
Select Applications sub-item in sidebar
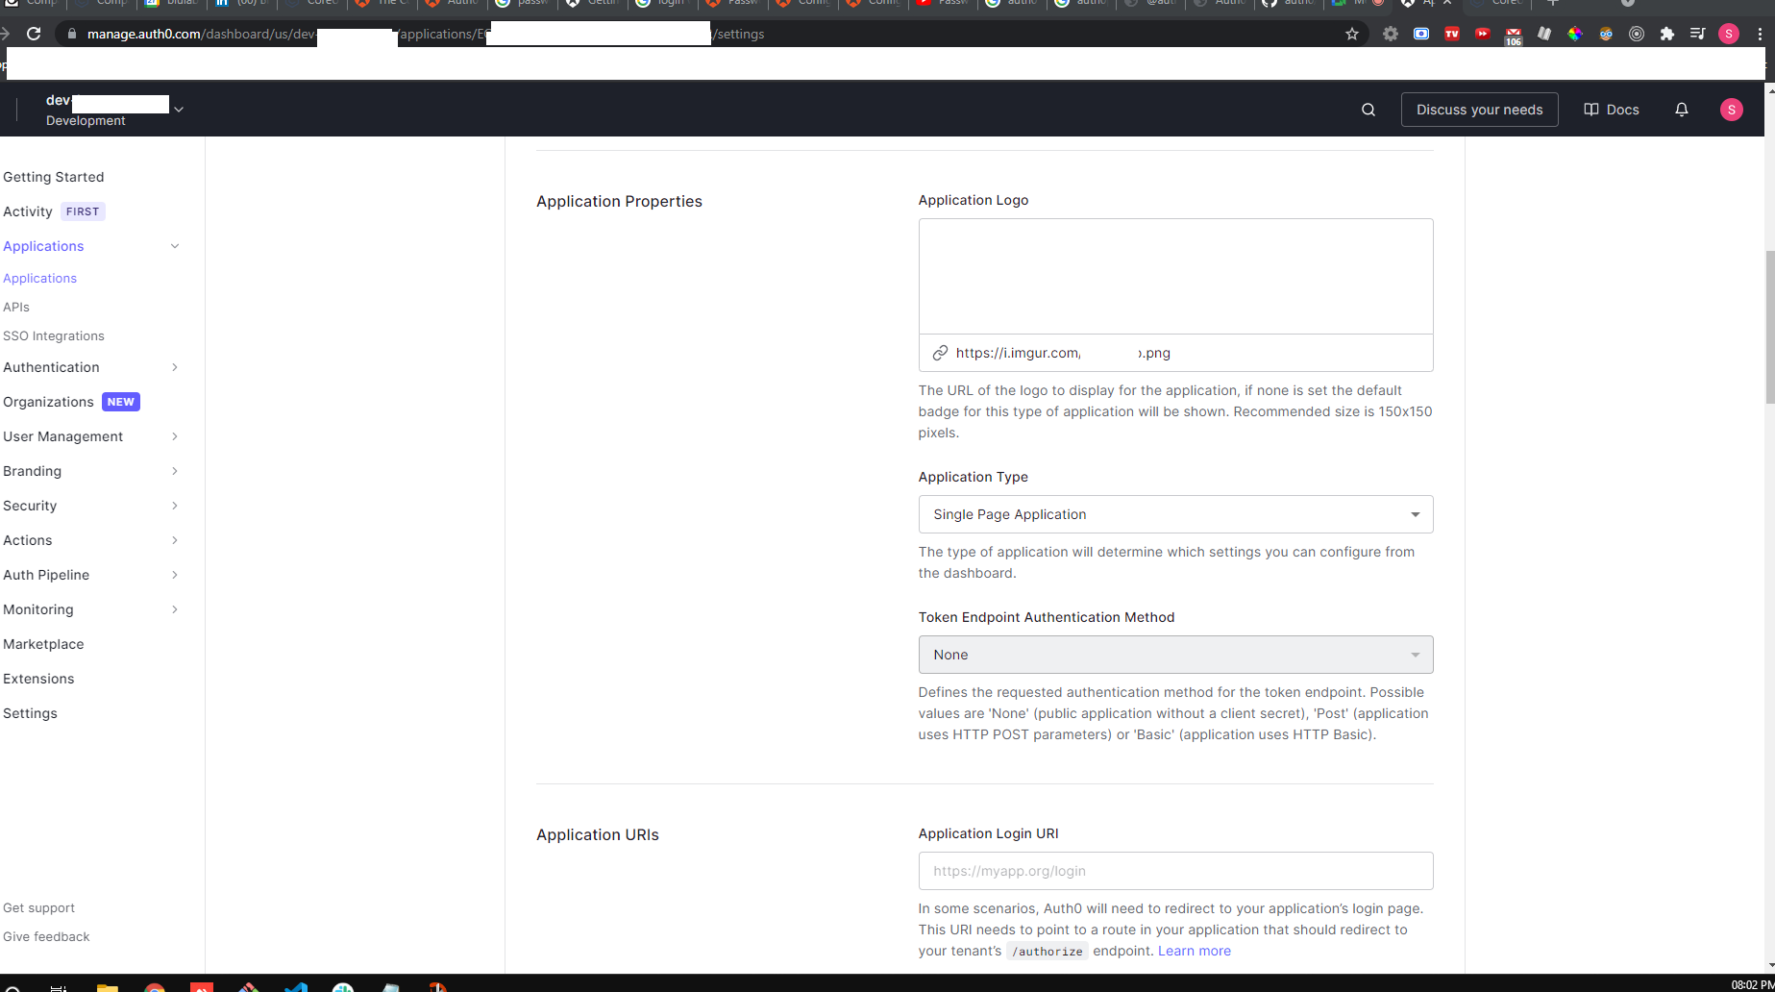pyautogui.click(x=39, y=278)
